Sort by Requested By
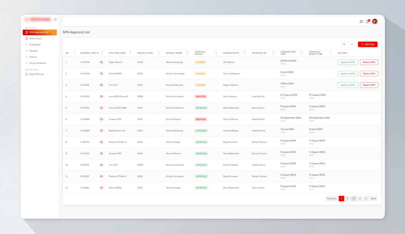405x234 pixels. [245, 53]
